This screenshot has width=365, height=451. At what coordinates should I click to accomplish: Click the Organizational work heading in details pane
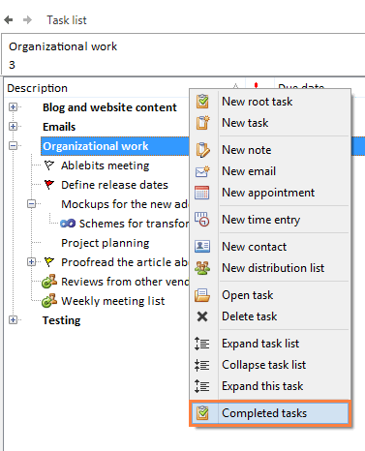(63, 46)
